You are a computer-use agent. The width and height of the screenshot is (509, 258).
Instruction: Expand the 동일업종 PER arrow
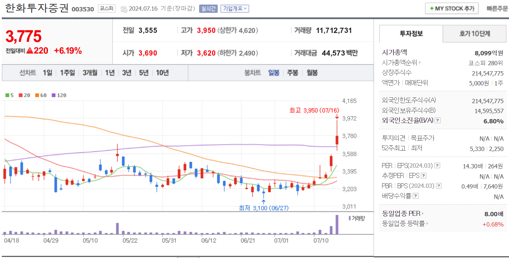click(423, 214)
